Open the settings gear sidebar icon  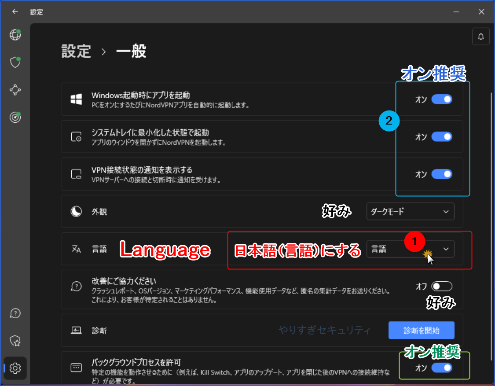pos(15,368)
